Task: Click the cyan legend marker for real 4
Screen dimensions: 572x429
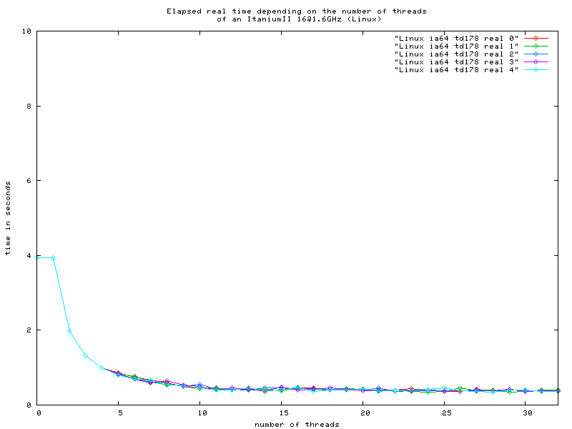Action: (x=536, y=69)
